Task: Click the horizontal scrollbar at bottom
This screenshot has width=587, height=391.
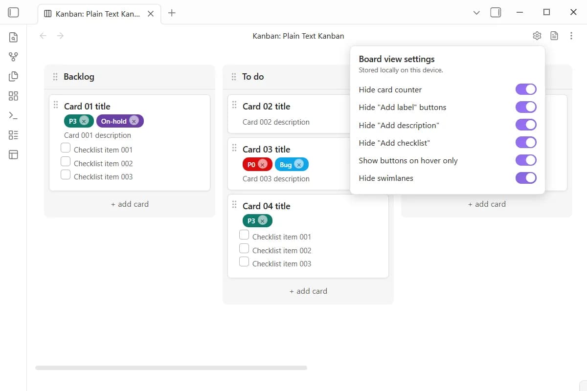Action: click(171, 368)
